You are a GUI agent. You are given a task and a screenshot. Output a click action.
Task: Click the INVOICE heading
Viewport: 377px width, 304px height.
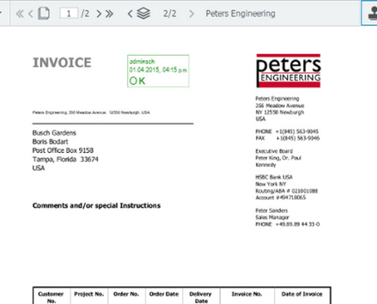(x=62, y=62)
